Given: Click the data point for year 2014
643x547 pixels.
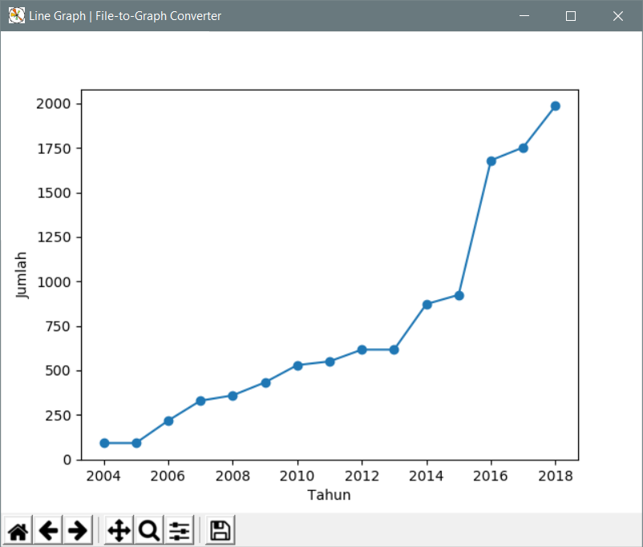Looking at the screenshot, I should click(x=427, y=305).
